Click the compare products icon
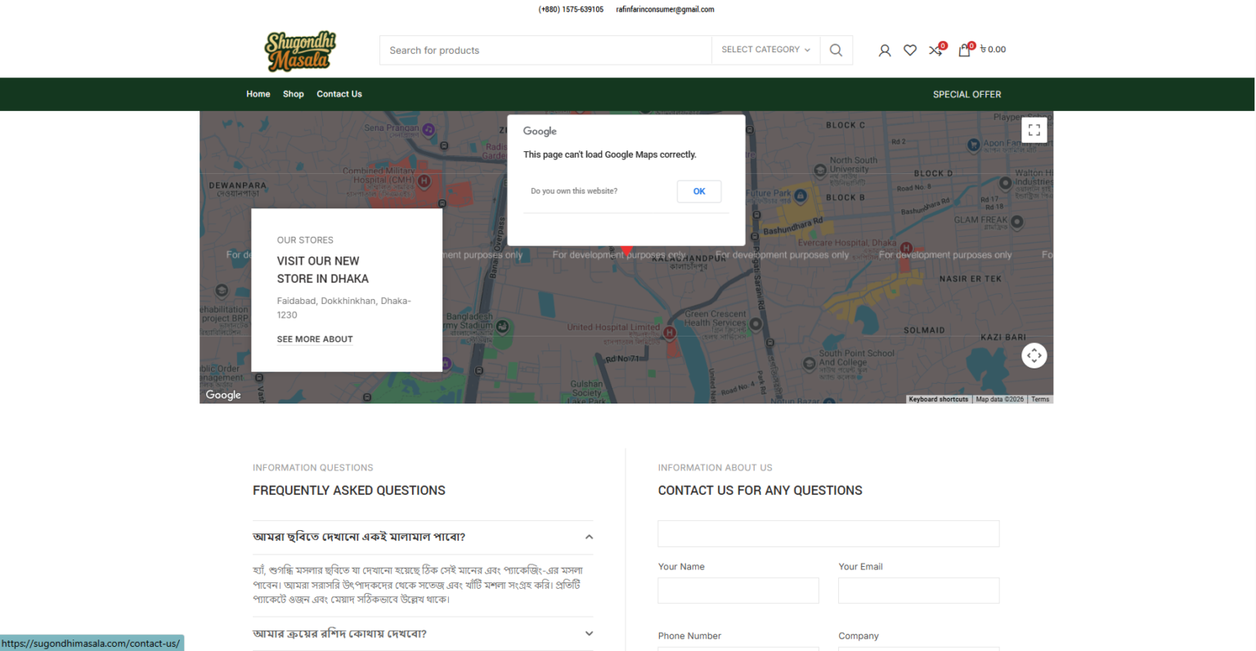The image size is (1256, 651). (935, 50)
